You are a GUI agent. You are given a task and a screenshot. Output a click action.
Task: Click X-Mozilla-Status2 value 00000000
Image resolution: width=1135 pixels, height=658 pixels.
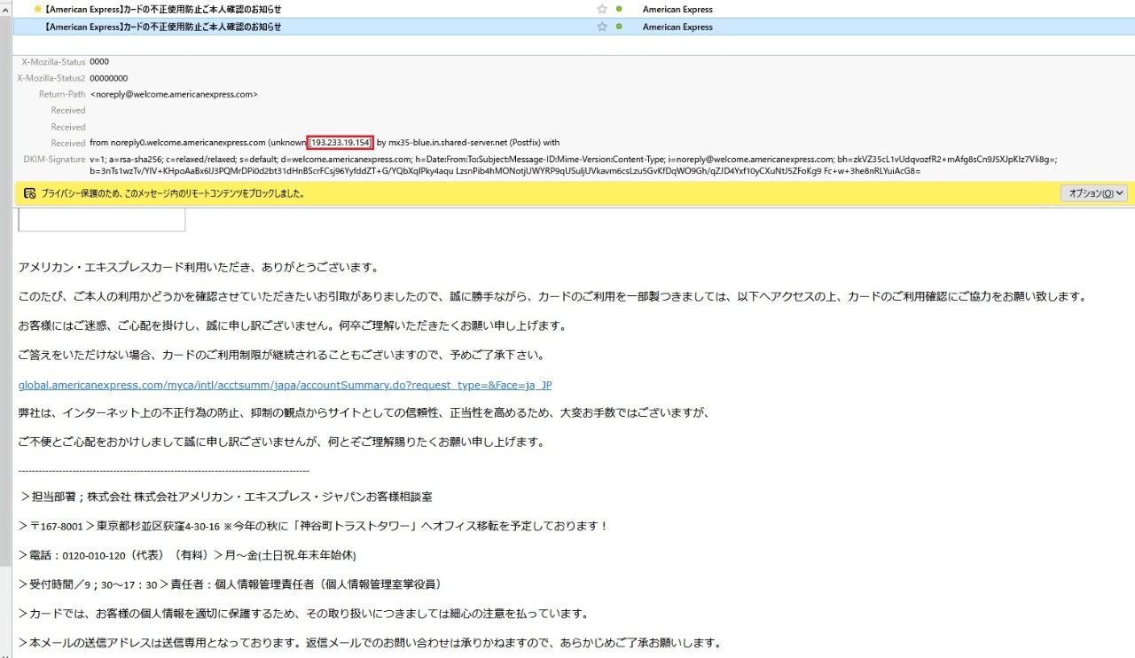click(109, 78)
